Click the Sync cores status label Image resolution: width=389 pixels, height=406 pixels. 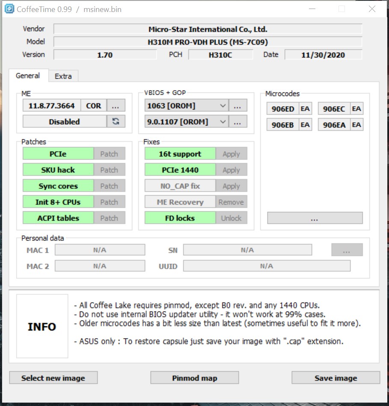click(58, 186)
